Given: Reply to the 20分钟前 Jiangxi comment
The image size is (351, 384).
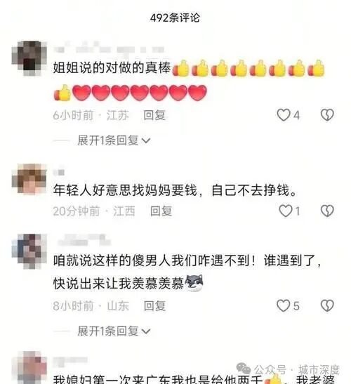Looking at the screenshot, I should 161,211.
